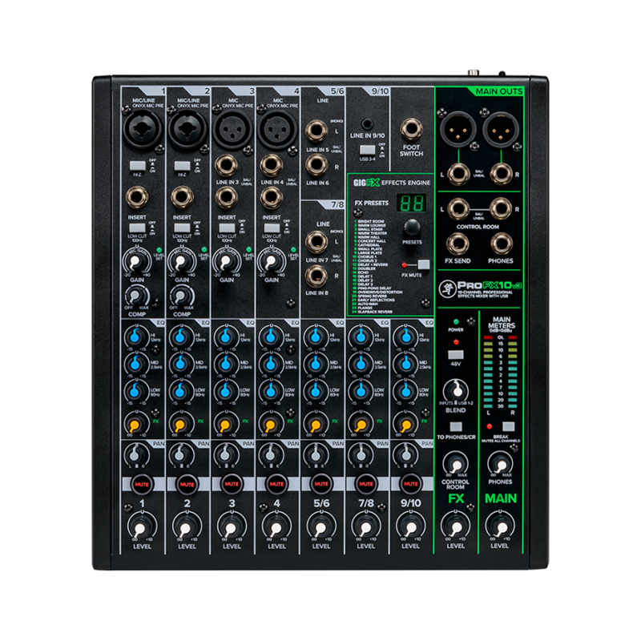Click the 7/8 channel MID EQ knob

(360, 364)
